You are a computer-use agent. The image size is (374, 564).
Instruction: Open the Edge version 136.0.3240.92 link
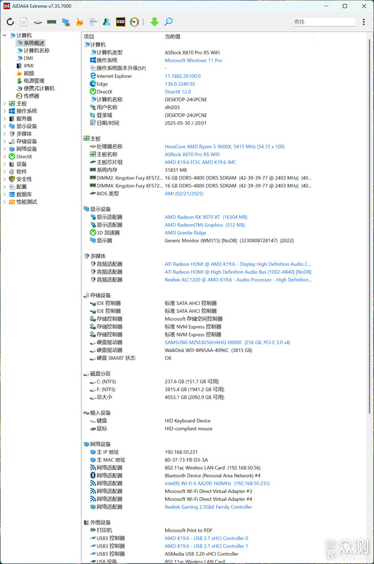pos(180,84)
